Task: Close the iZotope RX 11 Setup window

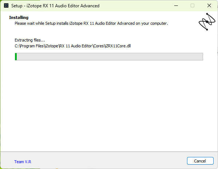Action: 209,5
